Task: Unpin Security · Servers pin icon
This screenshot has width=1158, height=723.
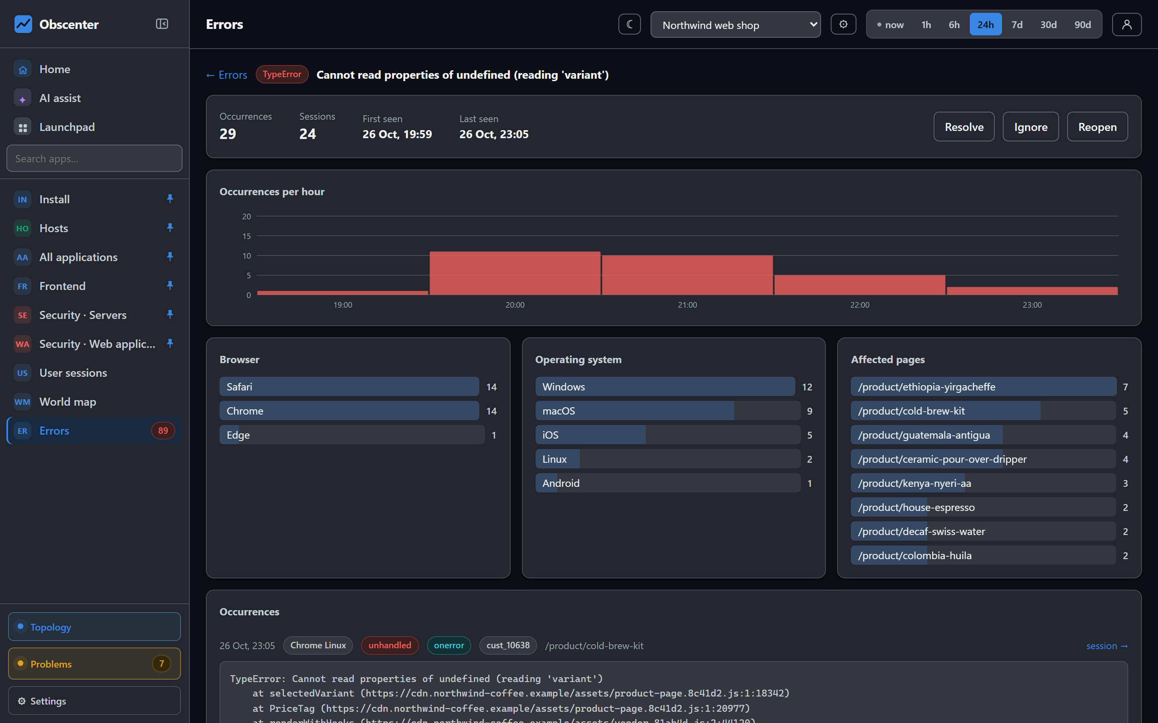Action: click(x=170, y=315)
